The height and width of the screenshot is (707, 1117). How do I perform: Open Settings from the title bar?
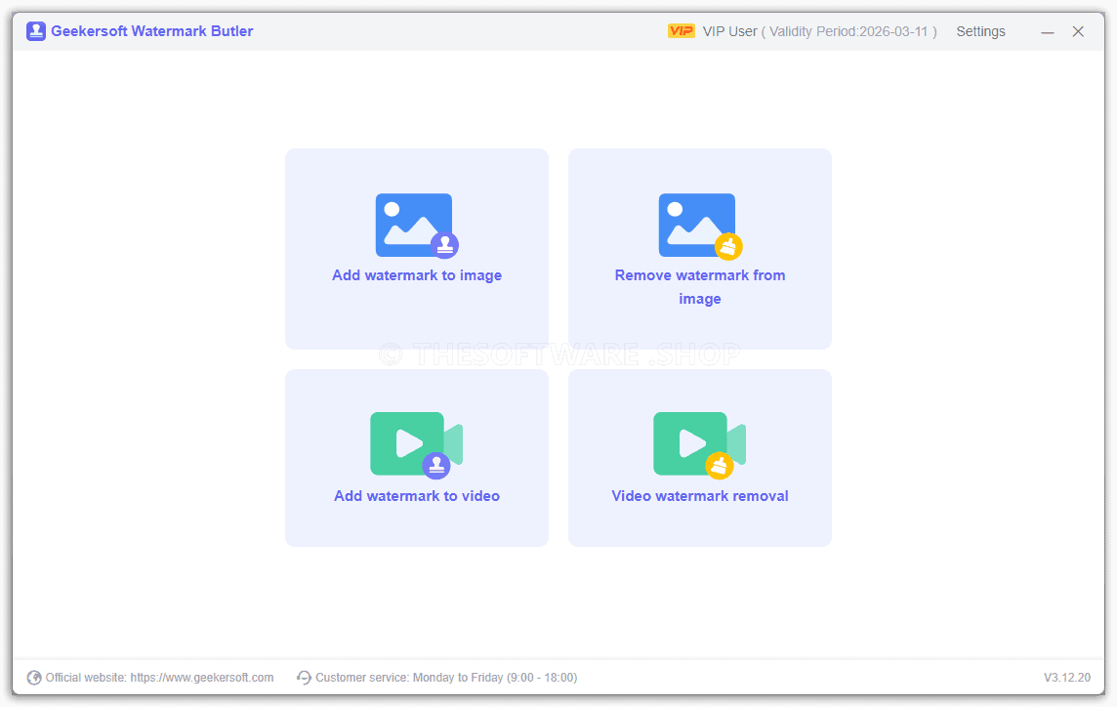[981, 31]
